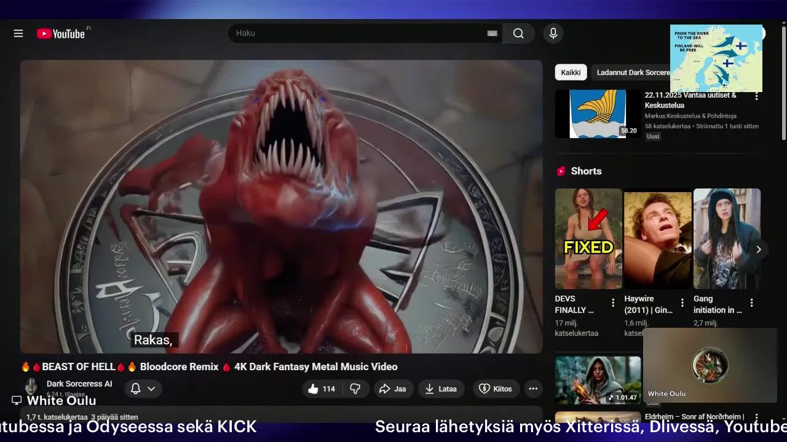Open the 1.01.47 hooded woman video thumbnail

point(598,380)
